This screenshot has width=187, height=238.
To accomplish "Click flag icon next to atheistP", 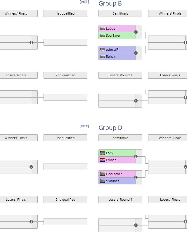I will 103,50.
